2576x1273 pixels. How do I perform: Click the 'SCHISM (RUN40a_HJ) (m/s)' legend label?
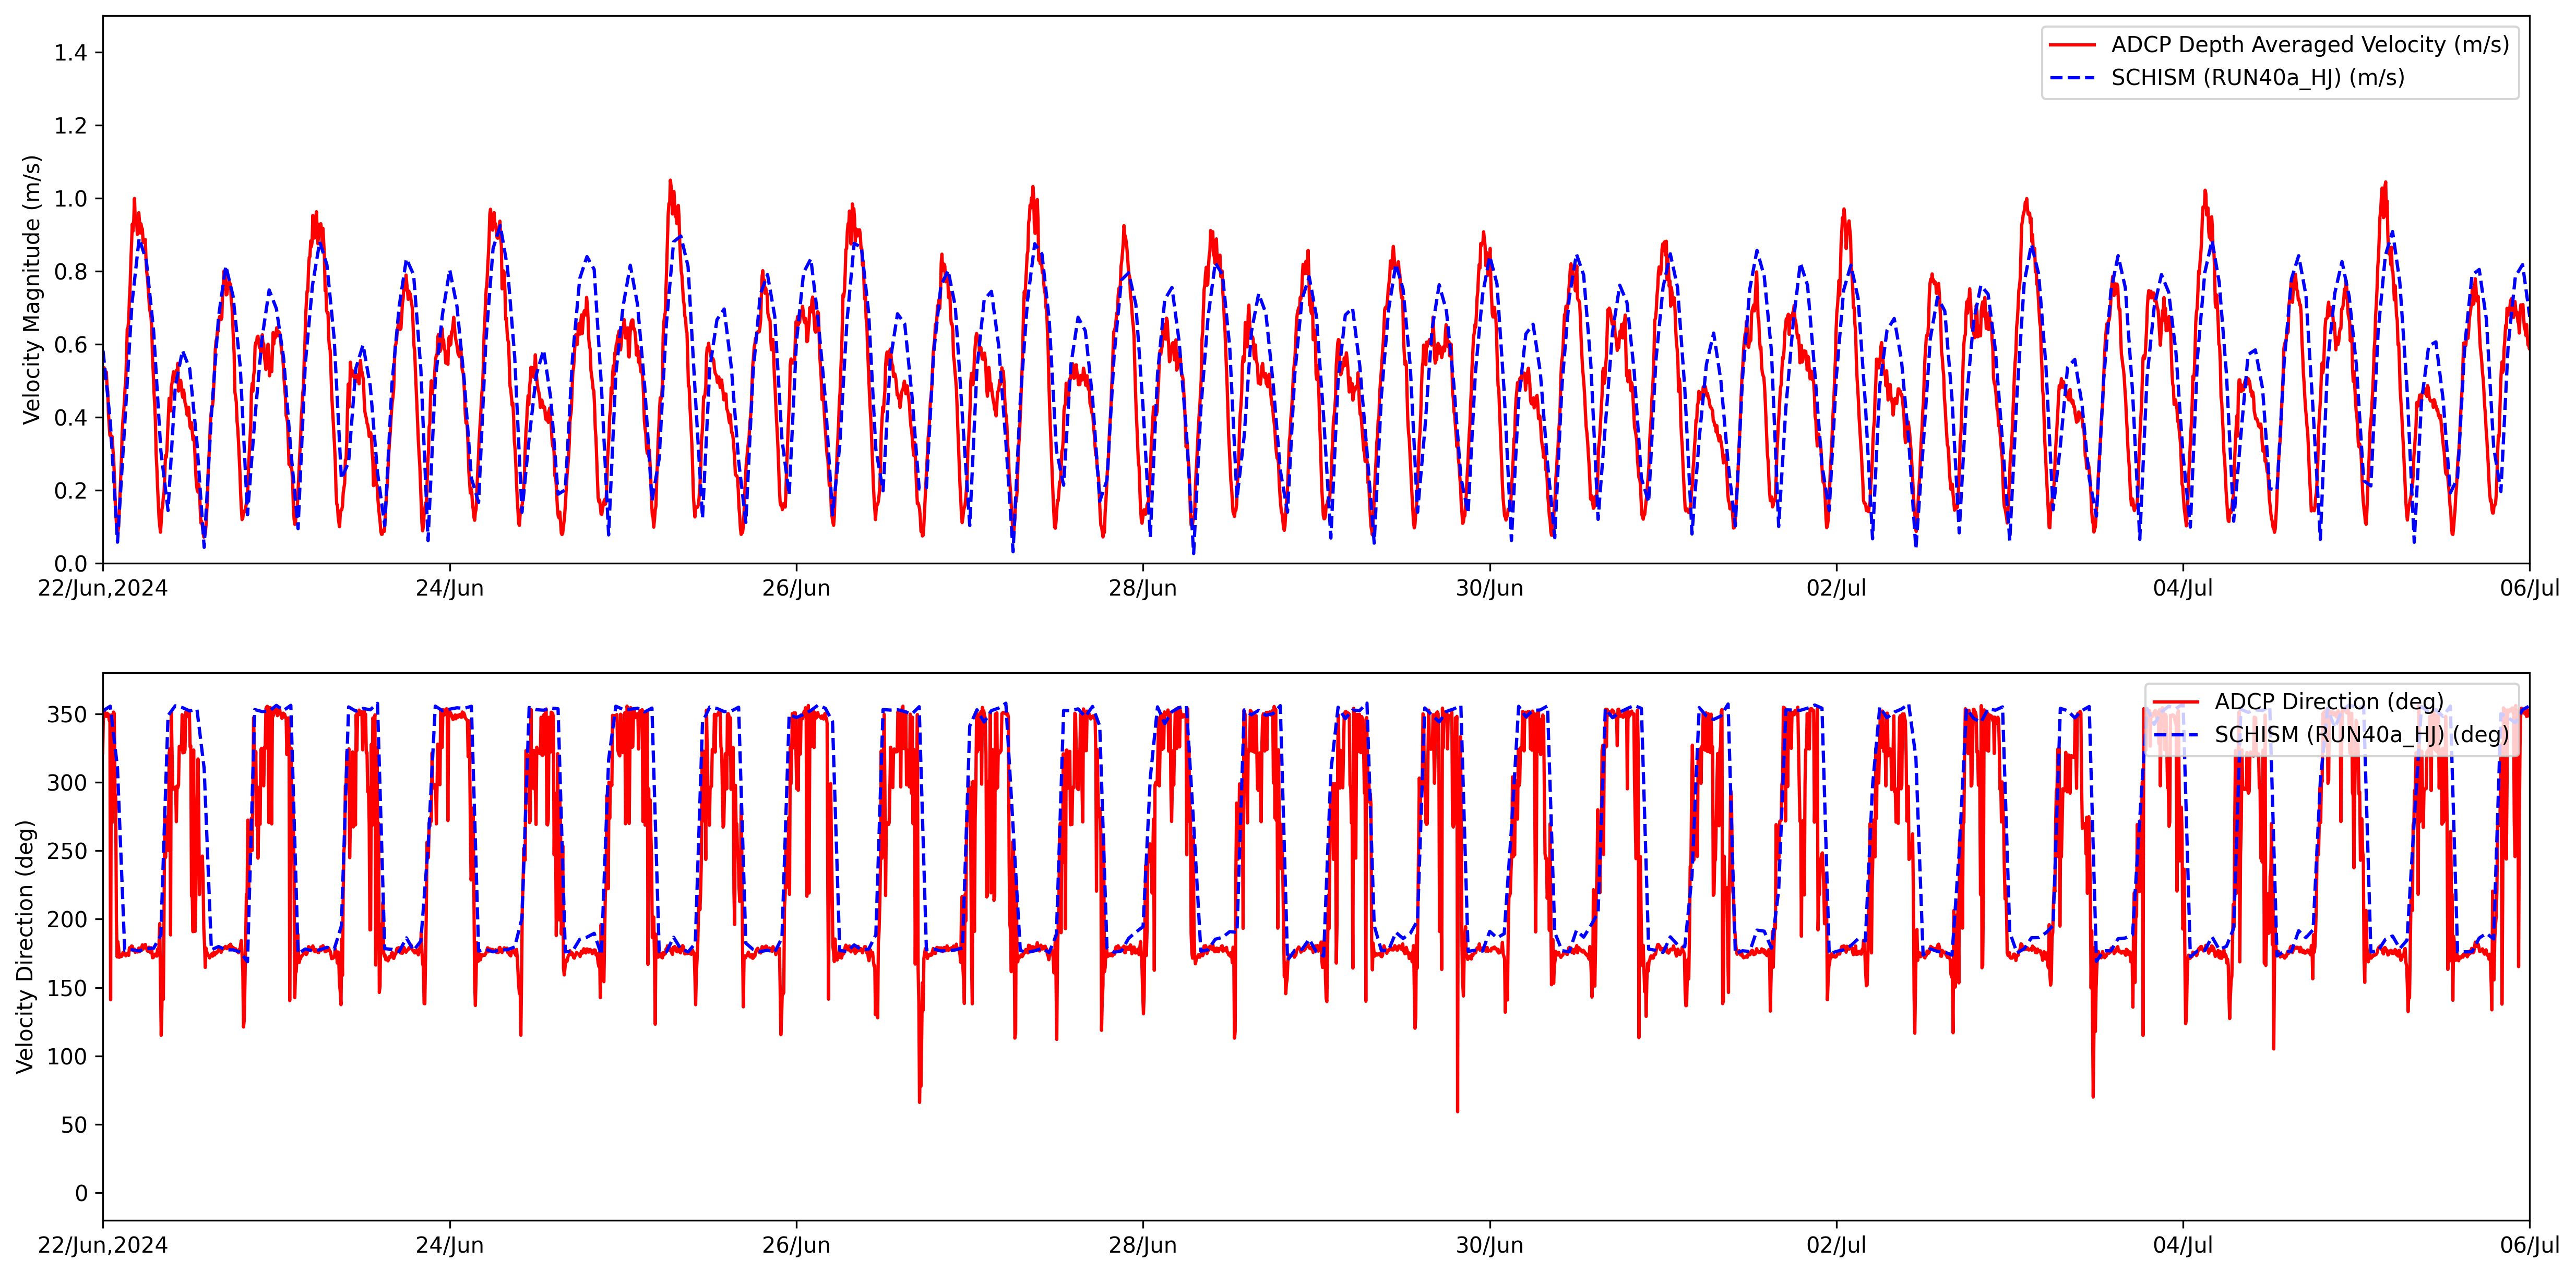coord(2257,78)
